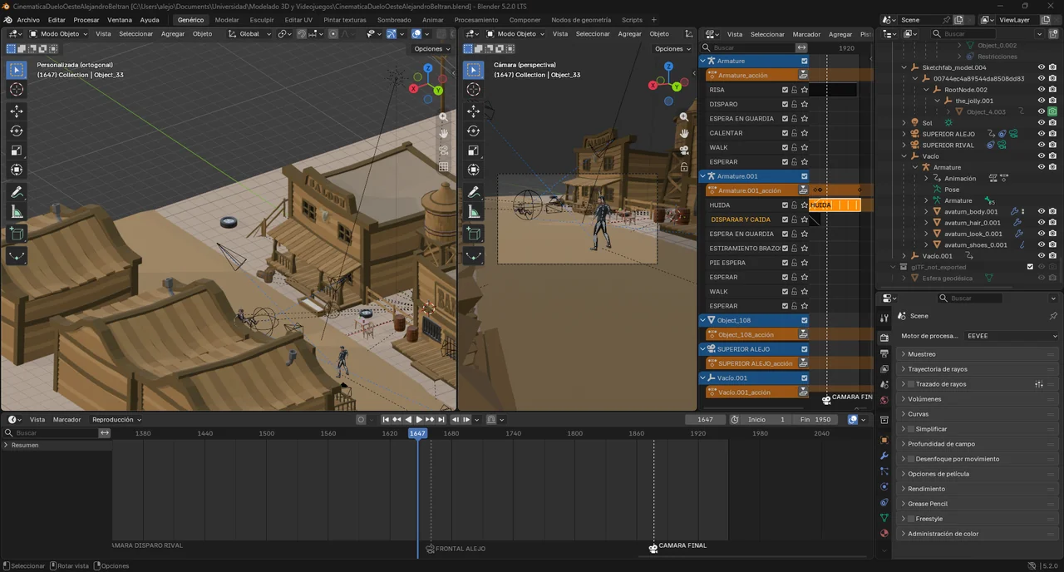Hide SUPERIOR ALEJO with its eye icon
The image size is (1064, 572).
(1041, 134)
